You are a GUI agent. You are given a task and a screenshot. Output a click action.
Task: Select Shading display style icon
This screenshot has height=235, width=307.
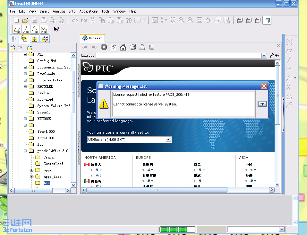(x=267, y=20)
